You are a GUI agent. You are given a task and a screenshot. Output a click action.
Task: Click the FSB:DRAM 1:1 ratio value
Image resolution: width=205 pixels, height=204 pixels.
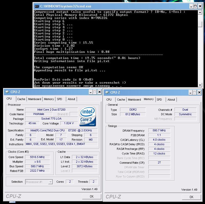[159, 135]
